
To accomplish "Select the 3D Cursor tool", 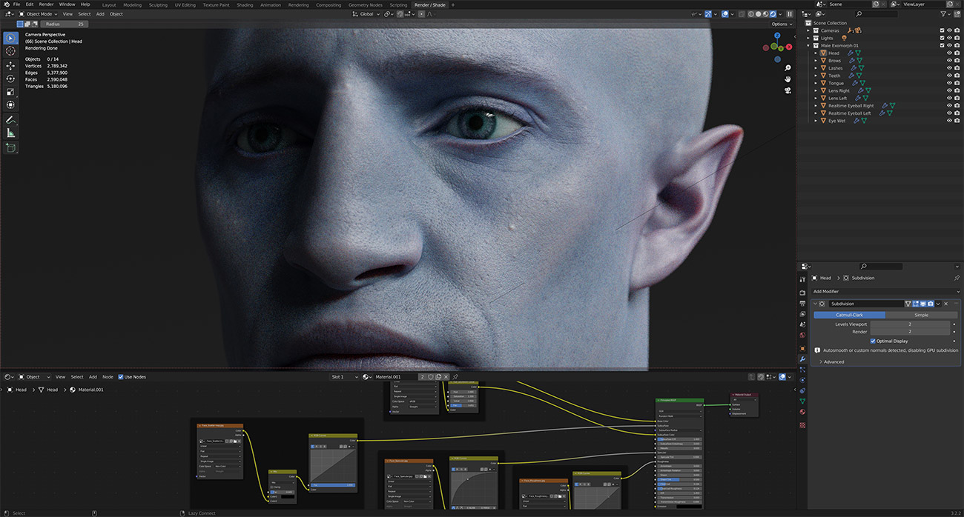I will click(10, 51).
